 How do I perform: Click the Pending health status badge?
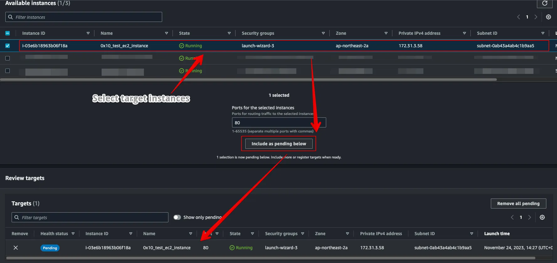click(50, 248)
